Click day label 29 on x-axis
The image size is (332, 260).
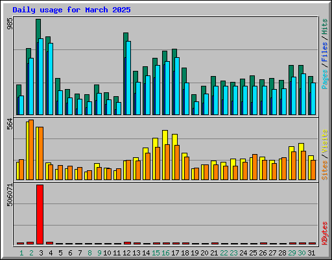click(x=292, y=253)
